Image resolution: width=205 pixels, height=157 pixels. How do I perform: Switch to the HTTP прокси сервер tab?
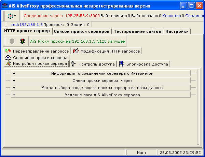coord(27,31)
